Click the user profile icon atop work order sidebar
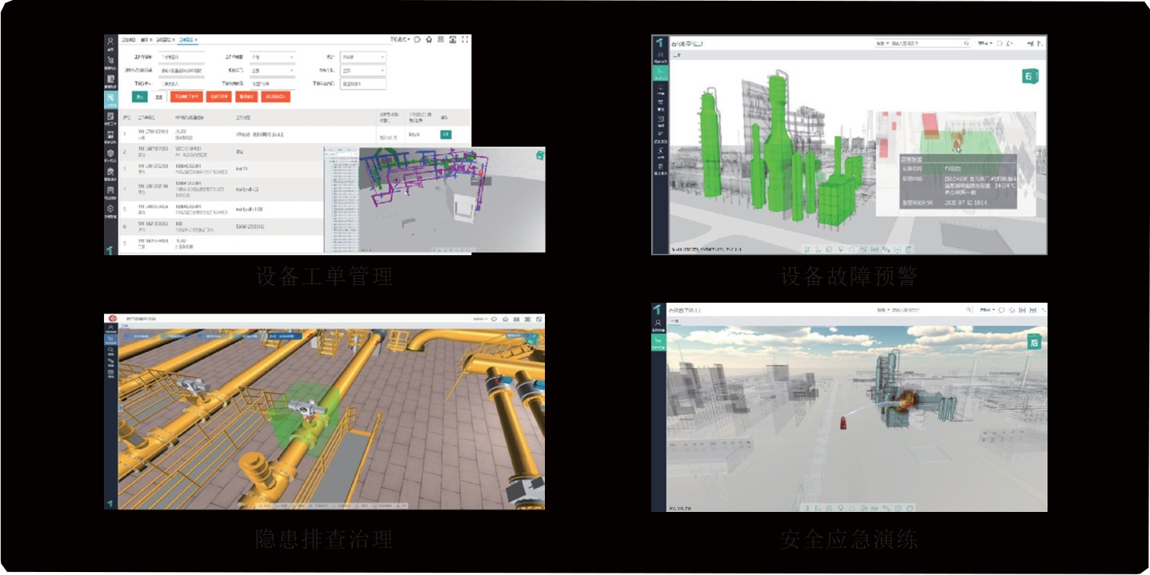This screenshot has height=575, width=1150. click(x=110, y=42)
